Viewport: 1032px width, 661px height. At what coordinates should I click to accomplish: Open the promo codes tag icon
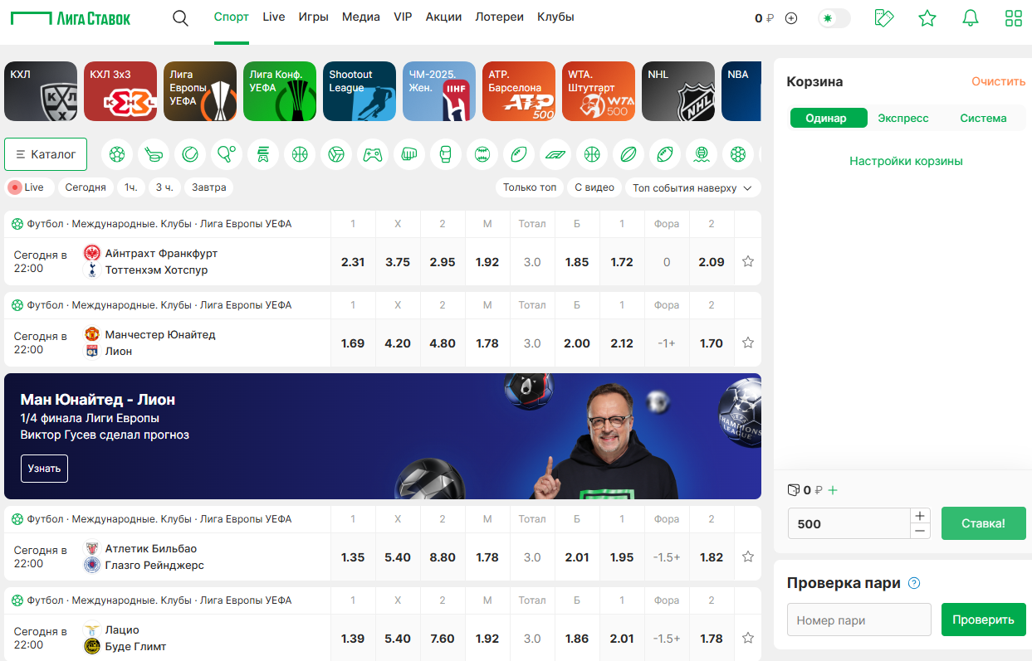click(x=884, y=18)
